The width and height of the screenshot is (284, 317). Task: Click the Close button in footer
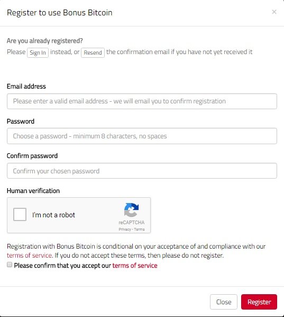pos(224,302)
